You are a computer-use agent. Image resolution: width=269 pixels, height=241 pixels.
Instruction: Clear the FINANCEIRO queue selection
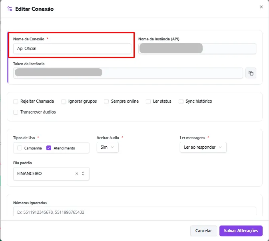point(77,173)
